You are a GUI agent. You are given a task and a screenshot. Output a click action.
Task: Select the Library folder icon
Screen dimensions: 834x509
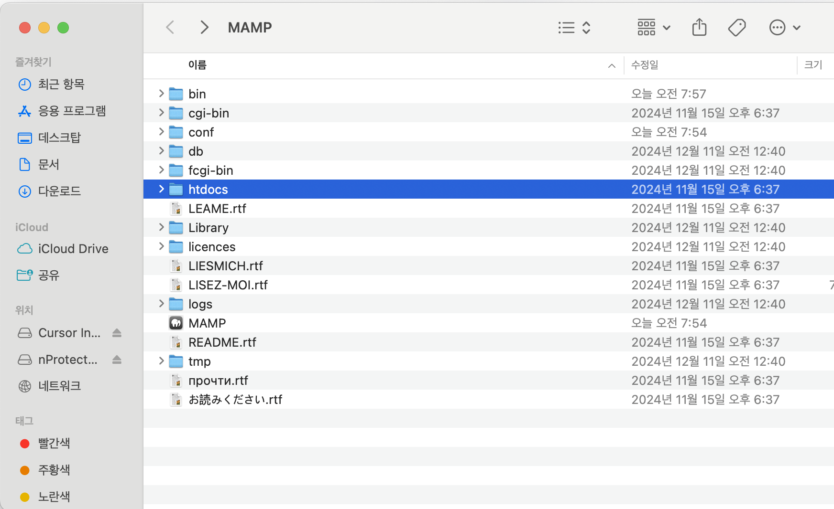click(176, 228)
